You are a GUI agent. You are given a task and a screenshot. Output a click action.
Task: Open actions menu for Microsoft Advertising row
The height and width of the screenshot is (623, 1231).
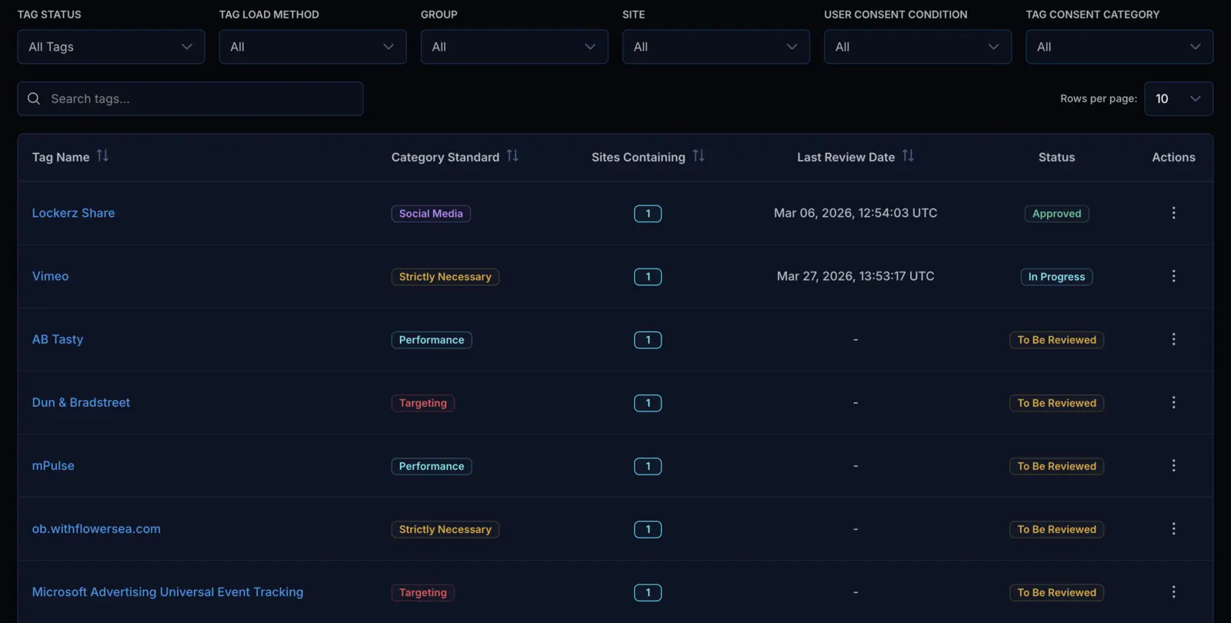[1173, 591]
